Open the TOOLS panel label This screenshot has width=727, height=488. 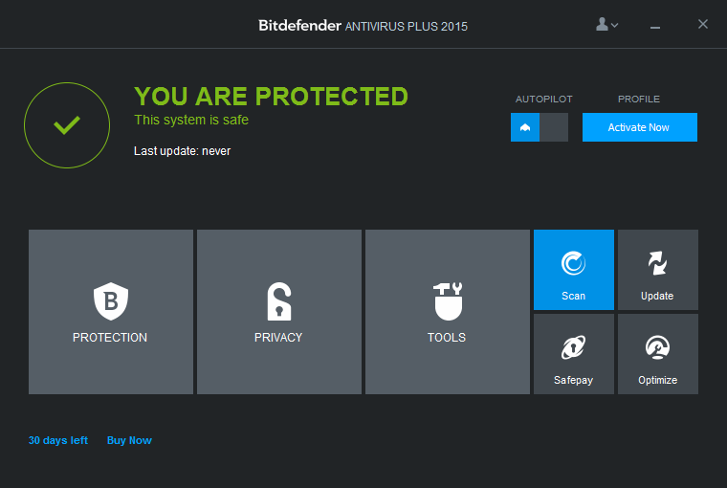tap(447, 337)
